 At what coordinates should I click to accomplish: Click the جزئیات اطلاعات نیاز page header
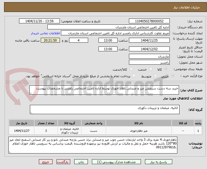coord(105,7)
